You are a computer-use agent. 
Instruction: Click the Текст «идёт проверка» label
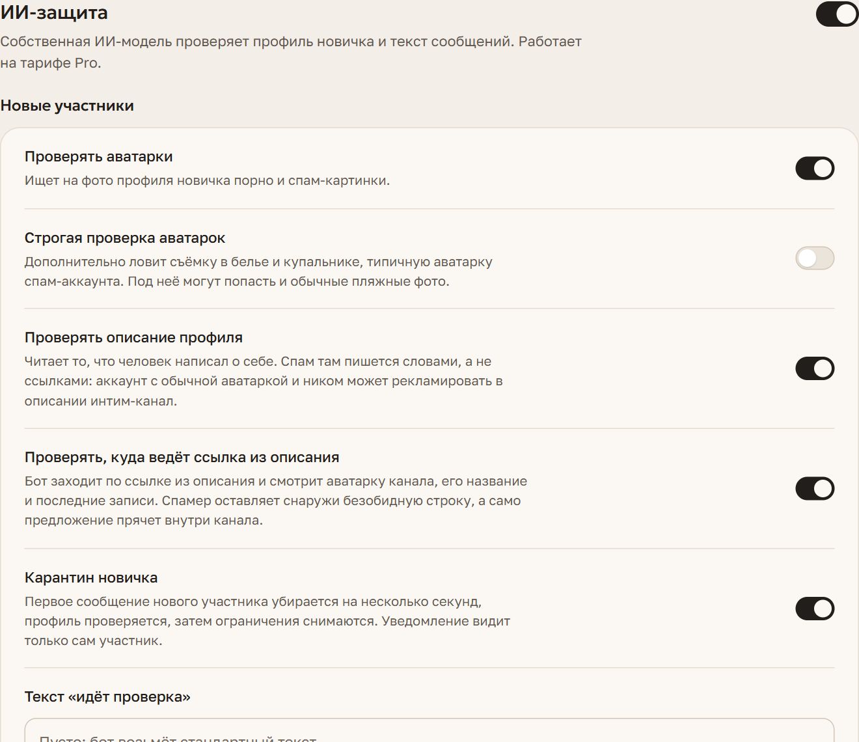[x=107, y=697]
